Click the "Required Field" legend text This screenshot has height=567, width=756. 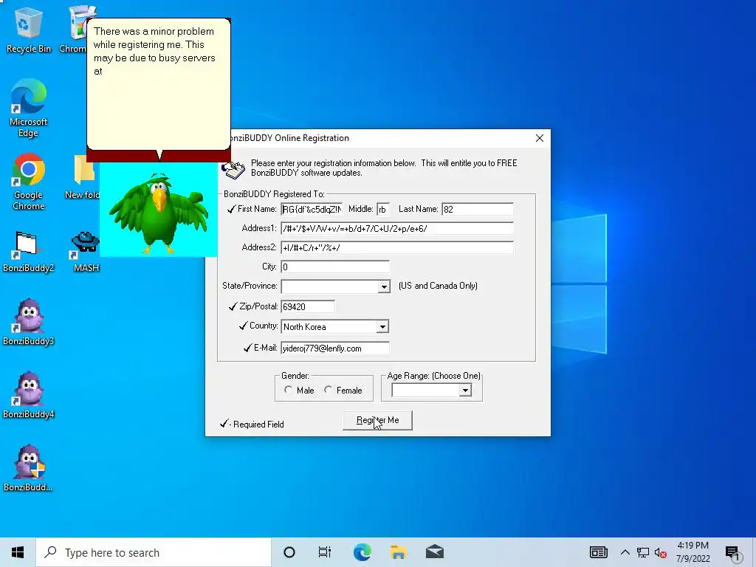point(258,425)
